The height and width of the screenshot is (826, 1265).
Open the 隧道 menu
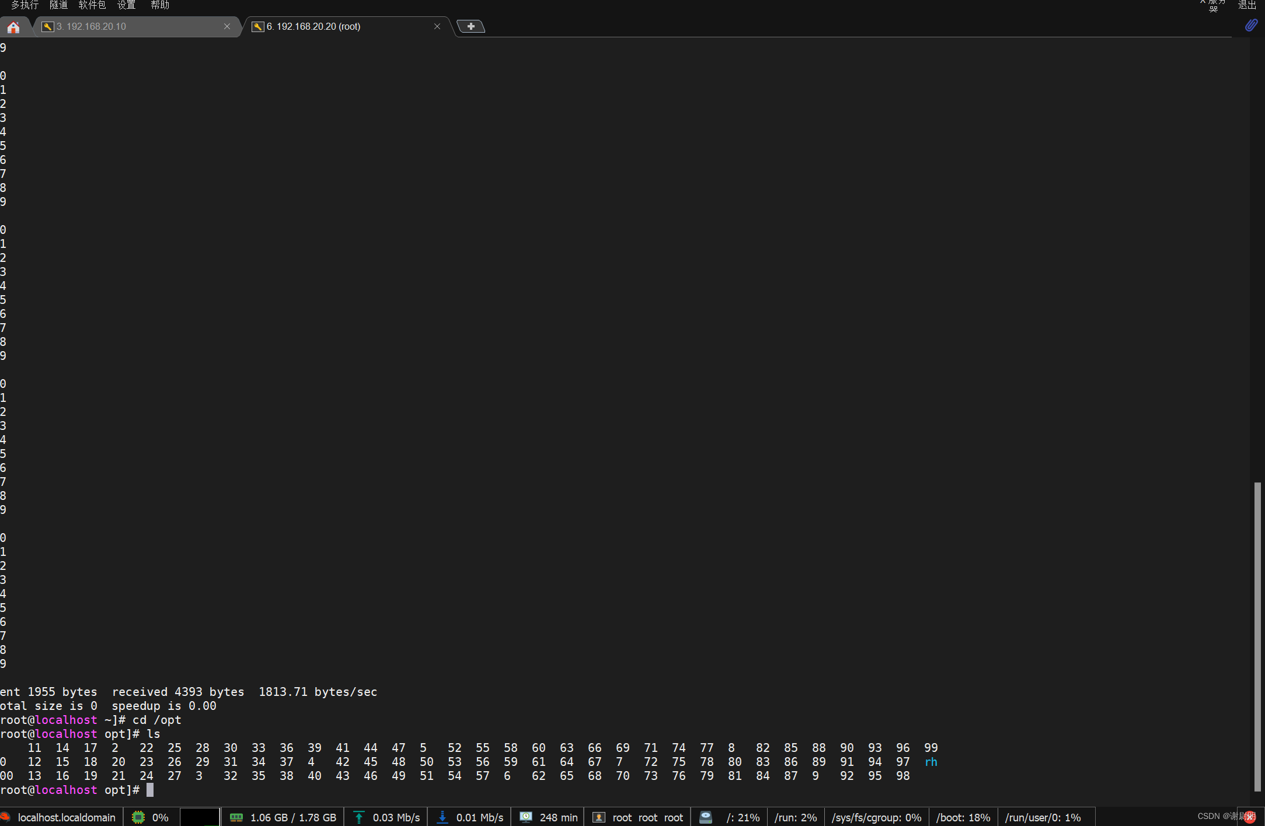58,5
